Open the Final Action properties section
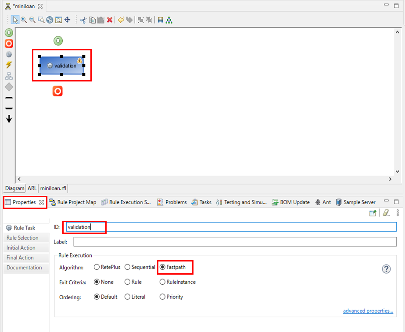405x332 pixels. [x=26, y=258]
